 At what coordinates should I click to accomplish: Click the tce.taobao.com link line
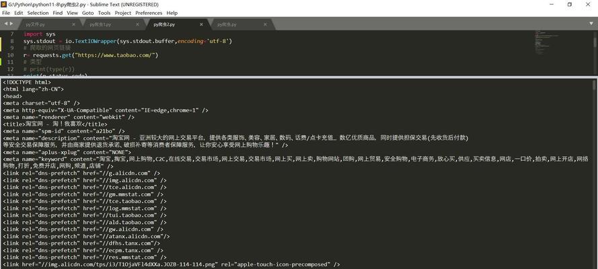(x=84, y=201)
